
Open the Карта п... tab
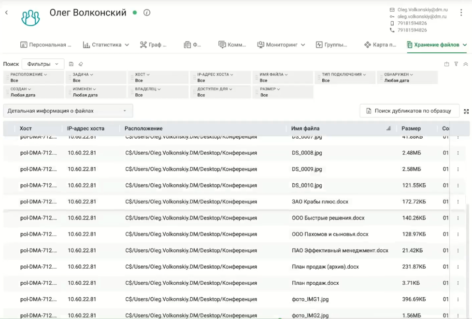pos(380,45)
